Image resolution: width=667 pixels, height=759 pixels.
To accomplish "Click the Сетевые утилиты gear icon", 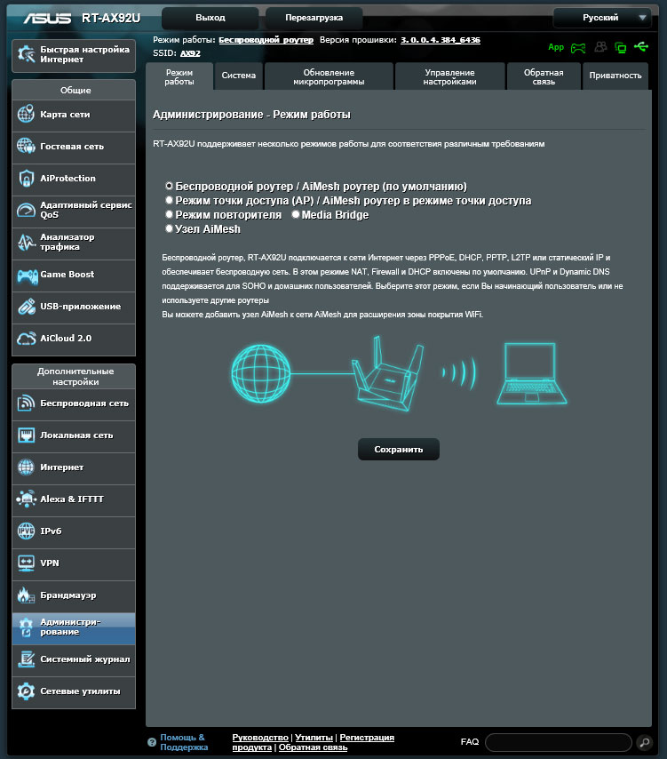I will [26, 691].
